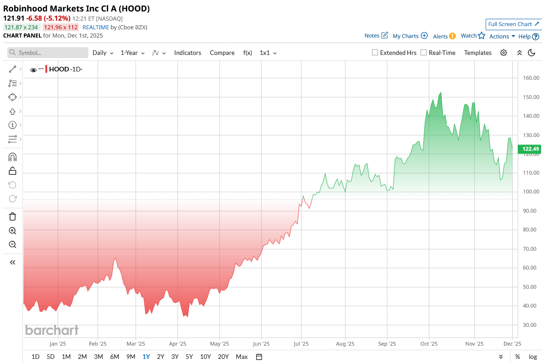Screen dimensions: 542x363
Task: Open chart settings gear icon
Action: coord(504,53)
